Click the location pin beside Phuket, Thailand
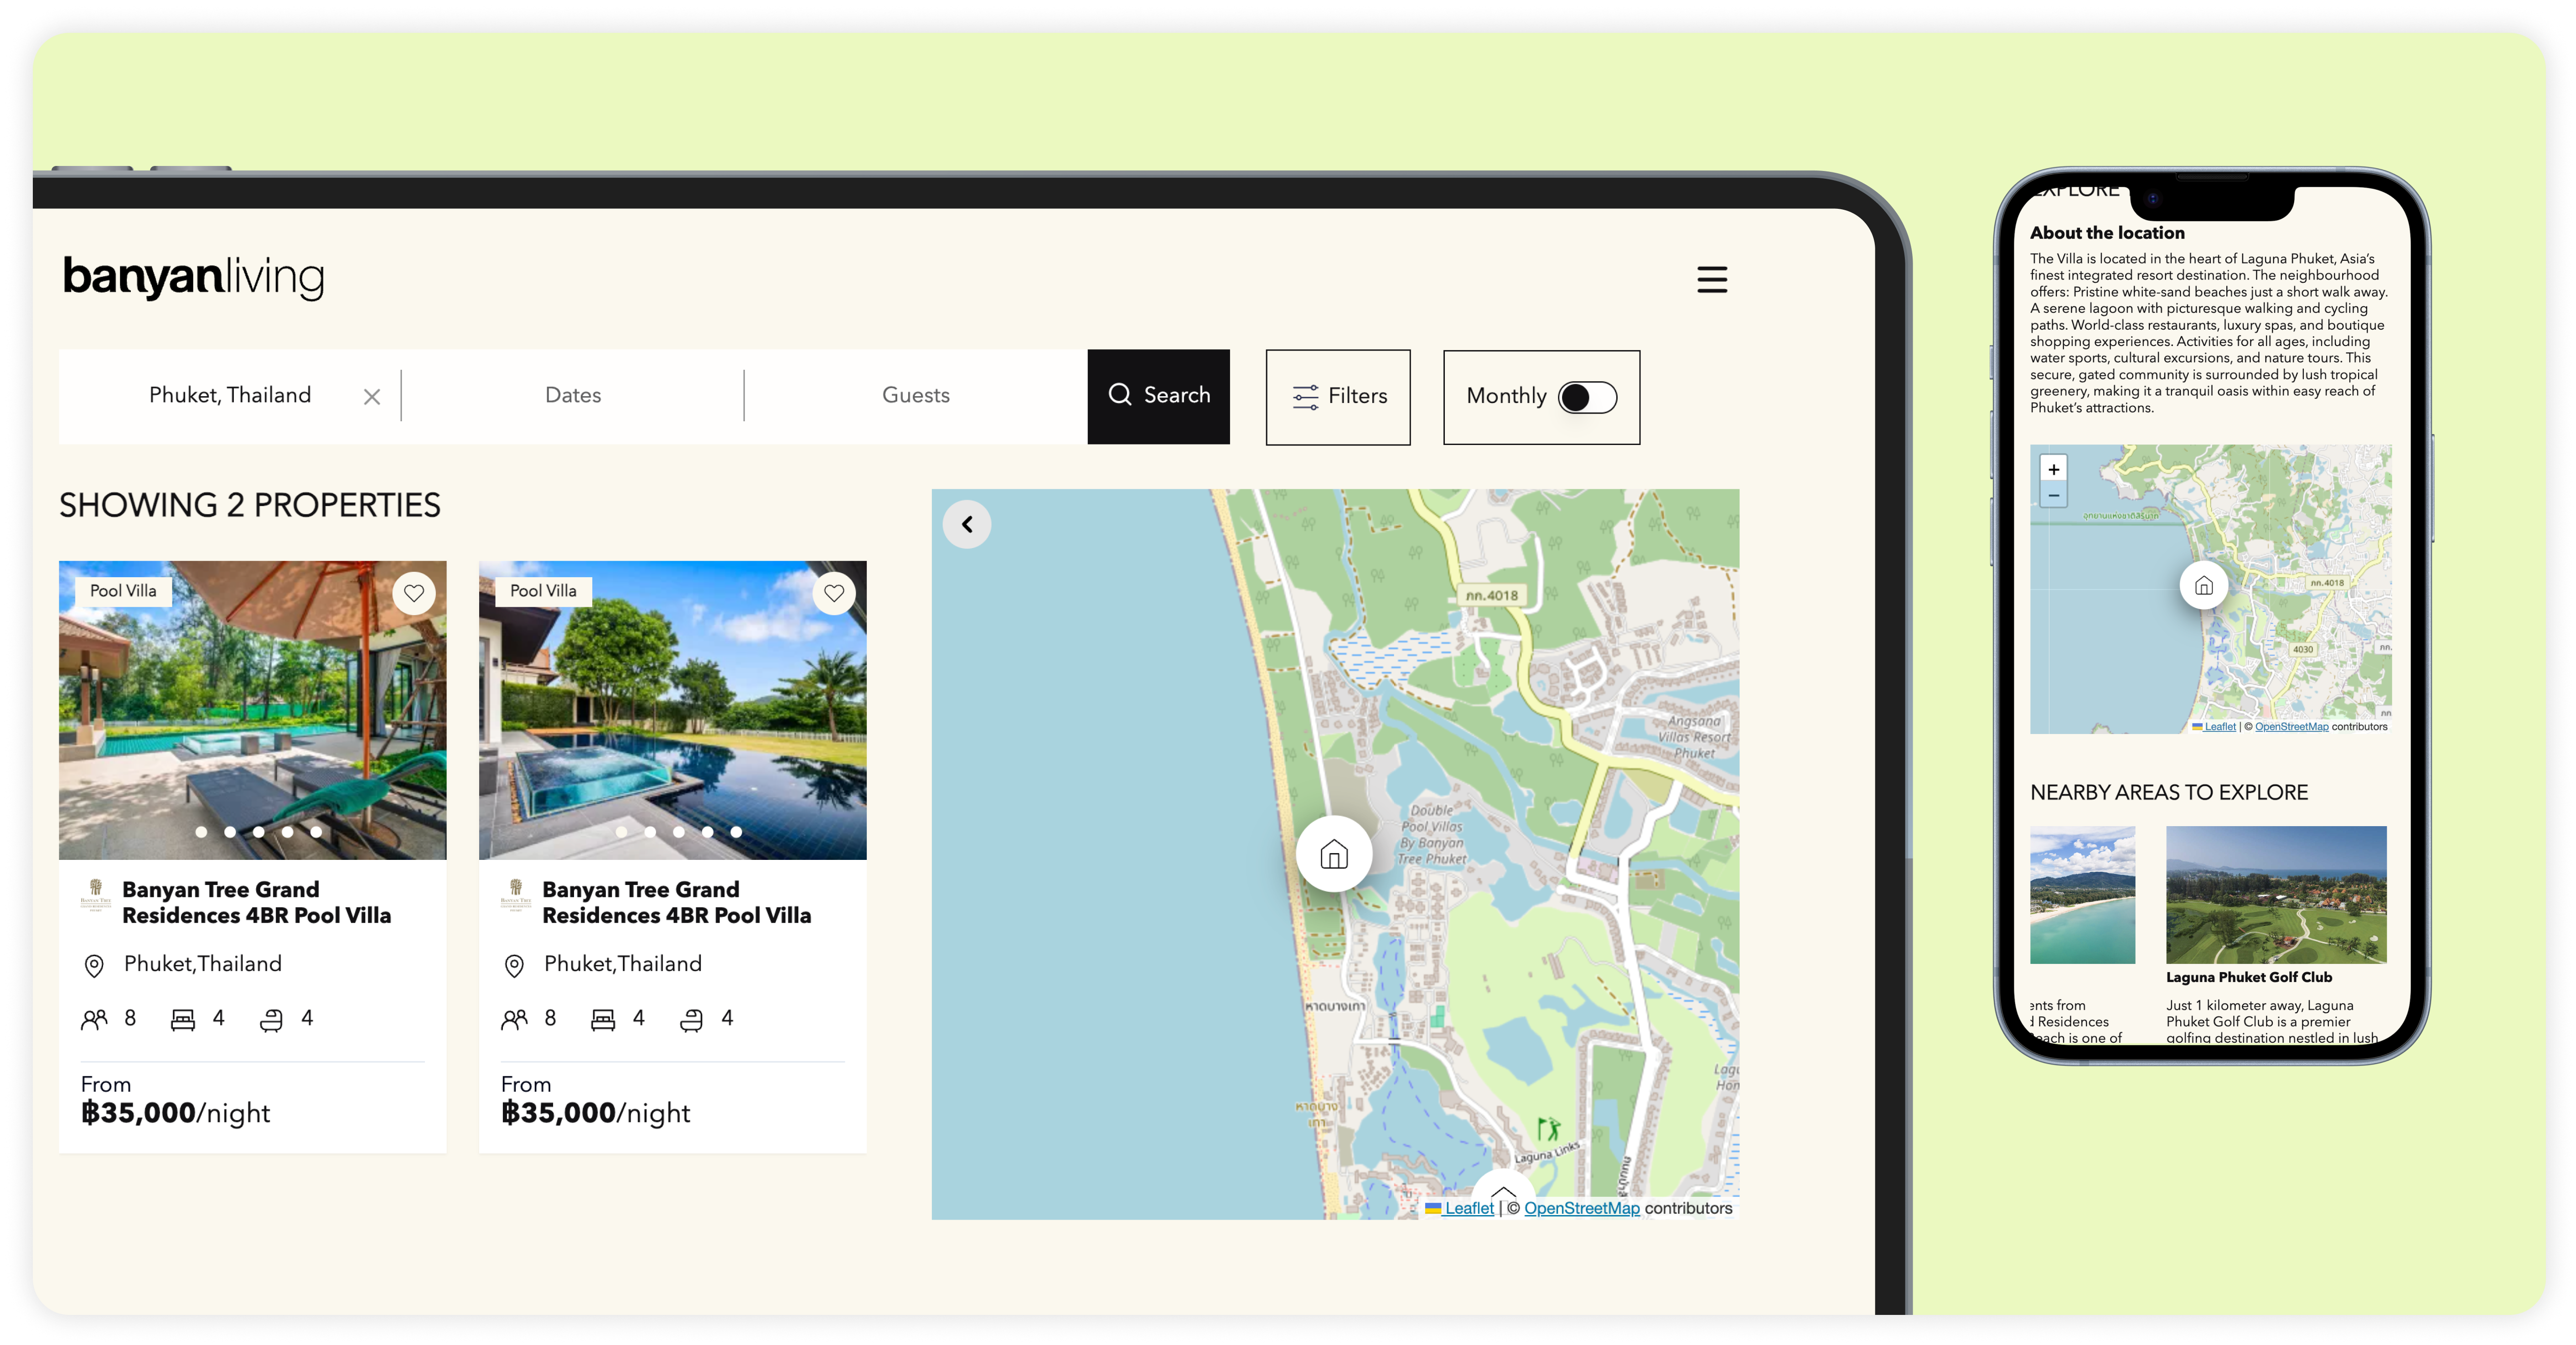2576x1345 pixels. [94, 965]
